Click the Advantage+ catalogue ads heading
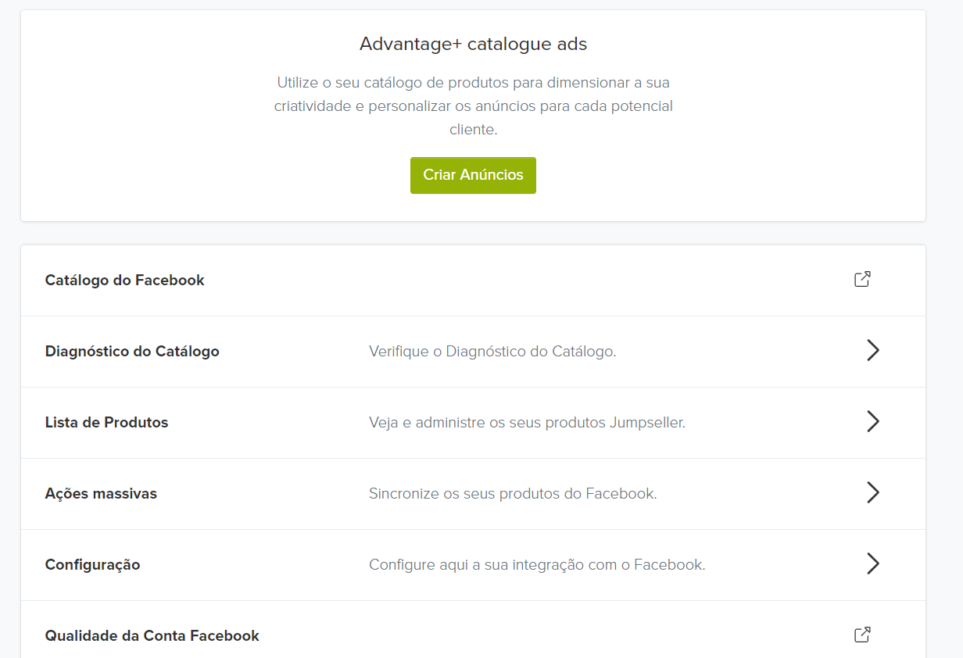Viewport: 963px width, 658px height. (473, 44)
